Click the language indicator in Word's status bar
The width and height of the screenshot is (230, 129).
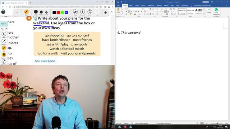pyautogui.click(x=141, y=123)
